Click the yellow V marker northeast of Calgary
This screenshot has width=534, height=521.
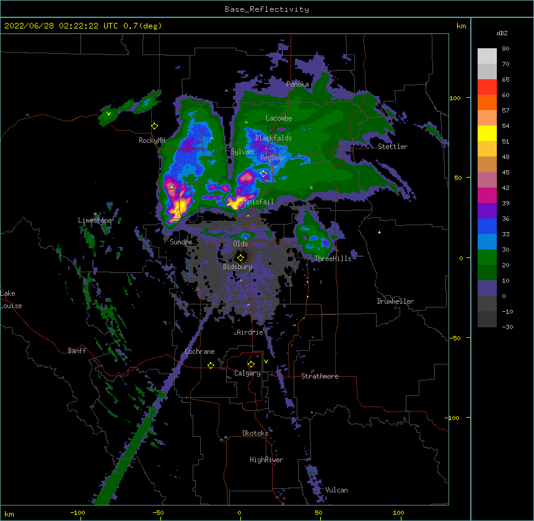tap(266, 361)
